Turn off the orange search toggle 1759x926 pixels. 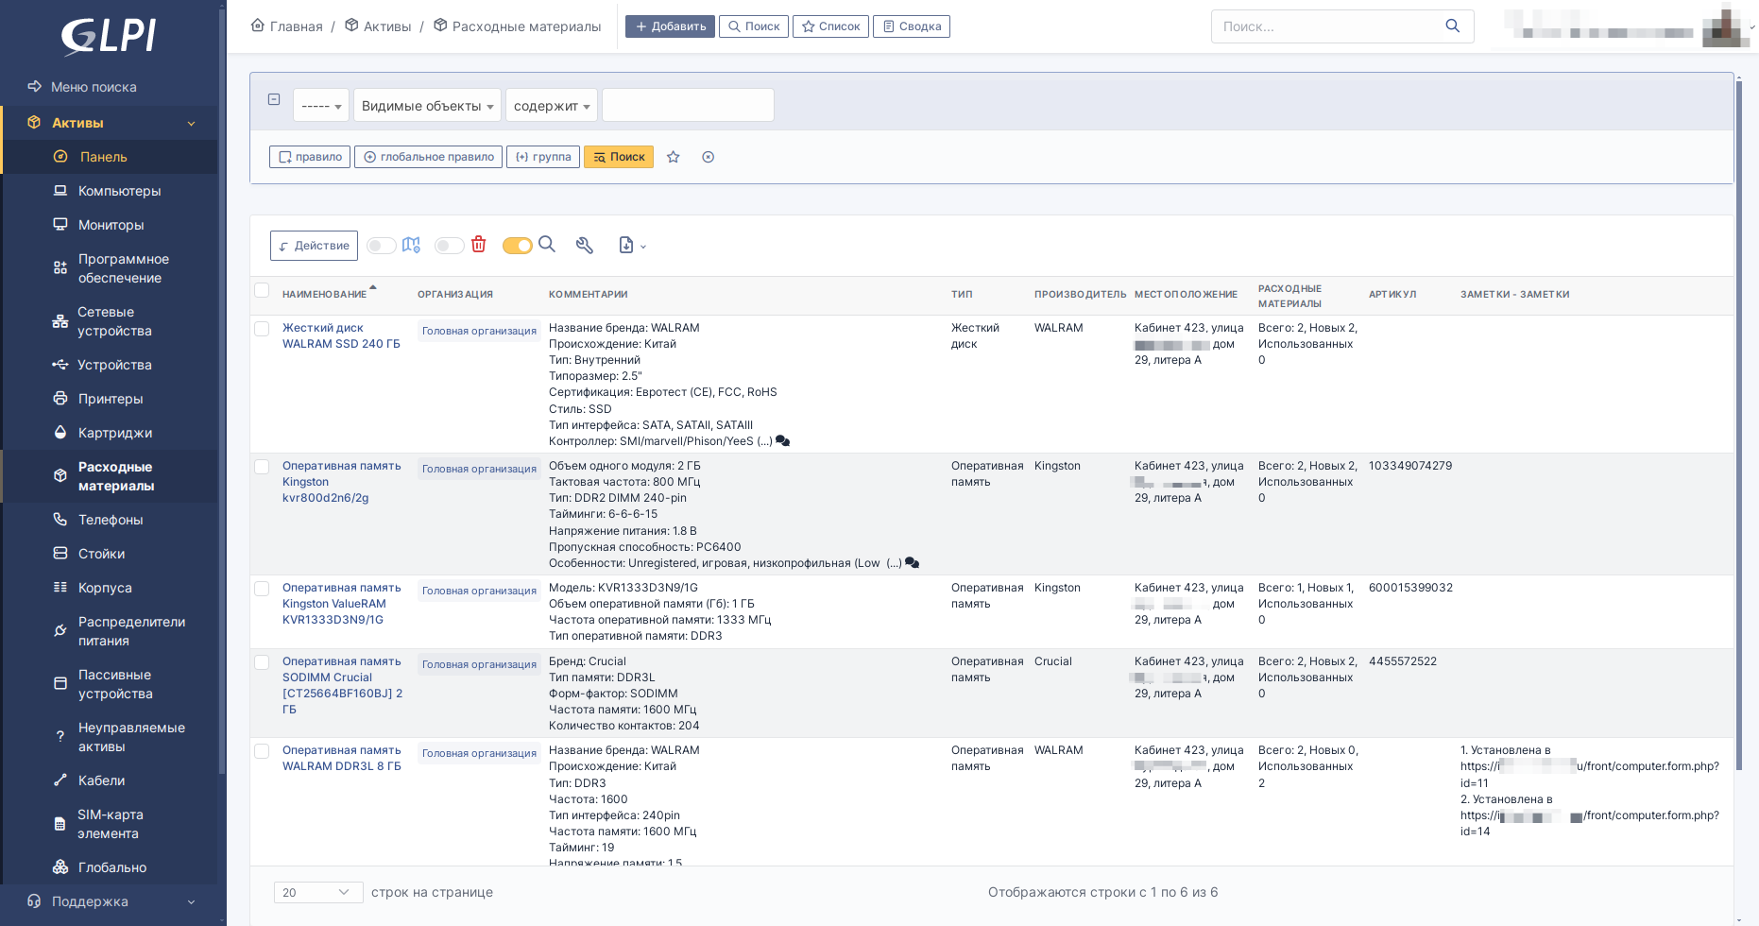(x=518, y=246)
